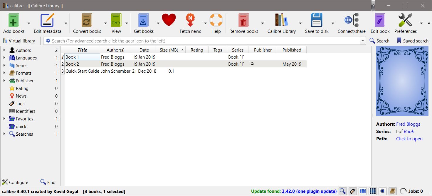This screenshot has height=196, width=432.
Task: Expand the Searches tree category
Action: [4, 134]
